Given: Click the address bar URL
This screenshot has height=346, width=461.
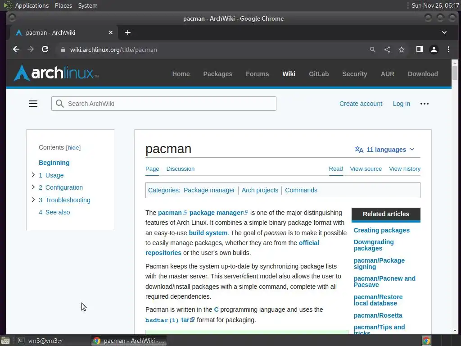Looking at the screenshot, I should [x=113, y=50].
